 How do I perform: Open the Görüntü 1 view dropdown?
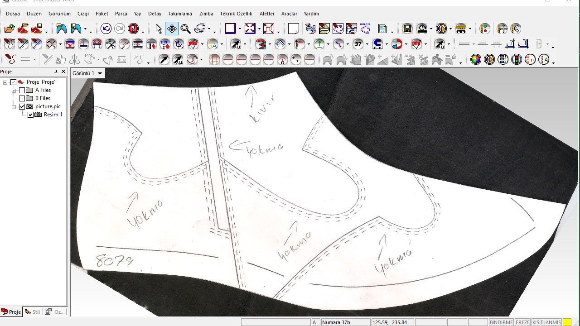(100, 73)
